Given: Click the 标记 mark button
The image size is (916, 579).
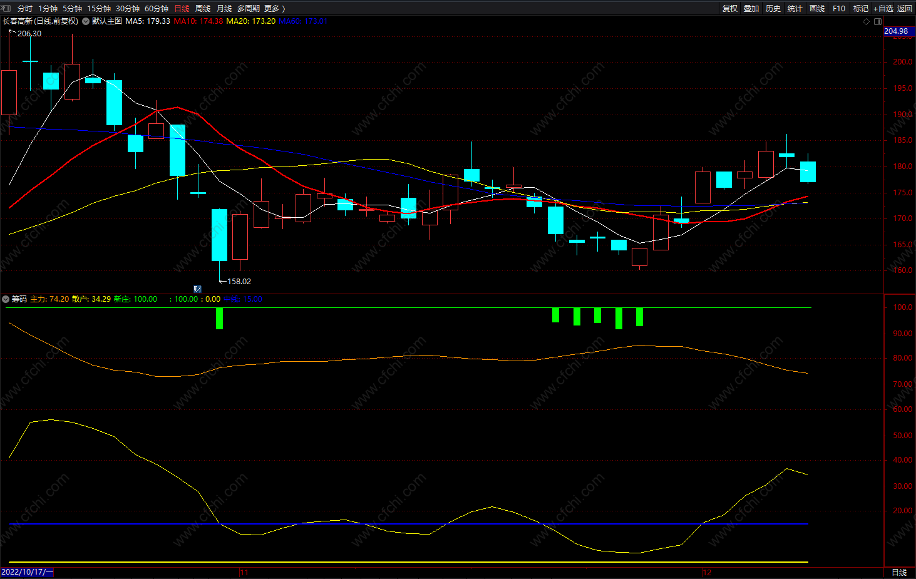Looking at the screenshot, I should tap(861, 9).
